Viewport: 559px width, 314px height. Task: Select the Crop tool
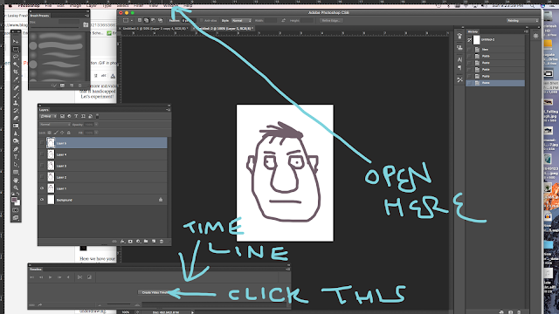(x=16, y=72)
